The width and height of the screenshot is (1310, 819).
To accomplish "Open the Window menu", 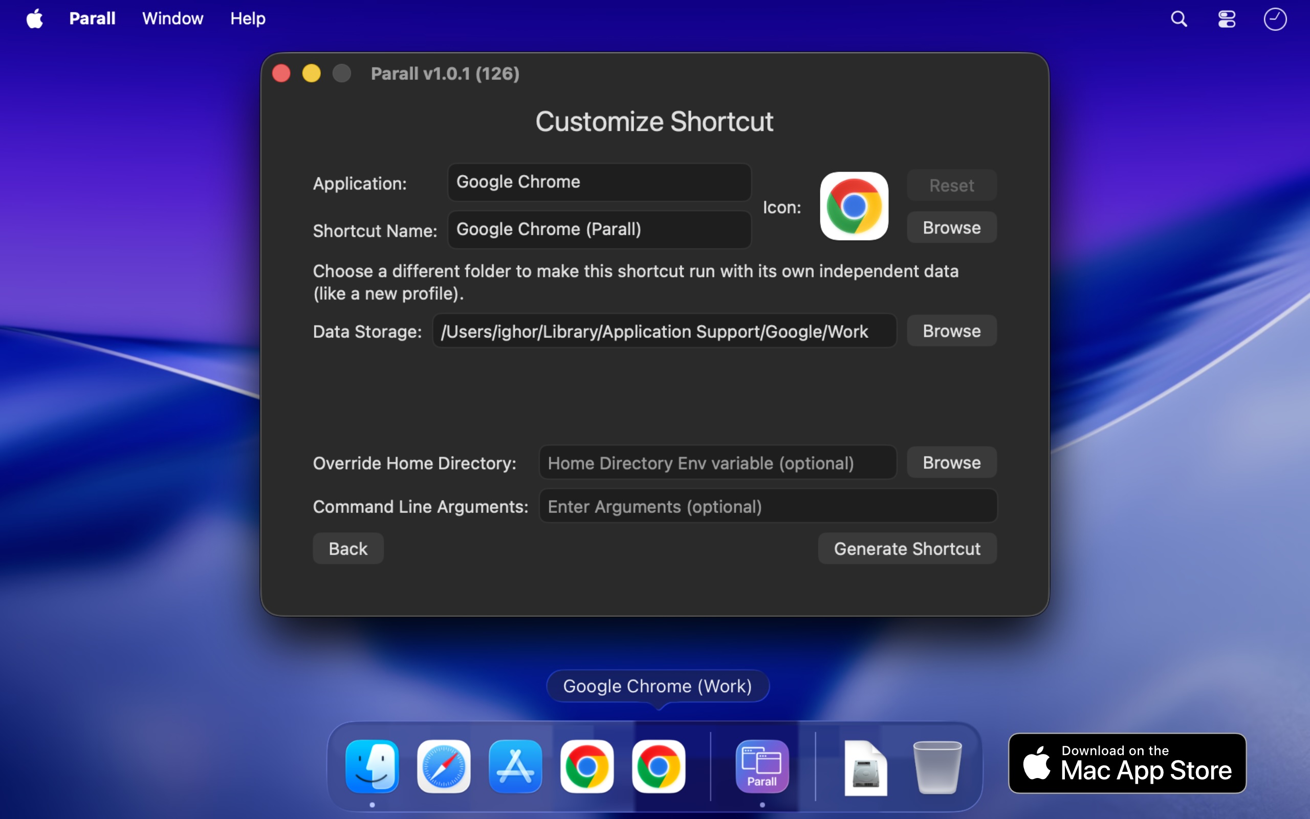I will click(172, 19).
